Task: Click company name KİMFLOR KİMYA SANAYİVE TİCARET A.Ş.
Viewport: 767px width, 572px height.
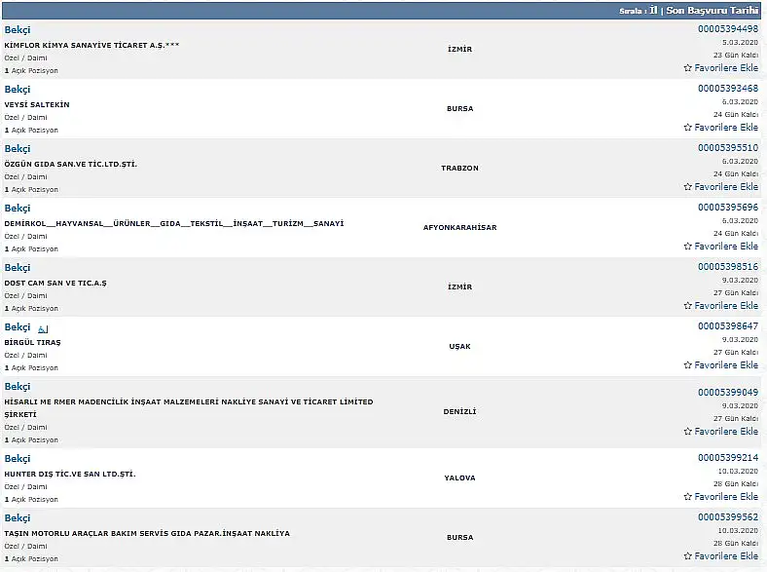Action: click(x=91, y=45)
